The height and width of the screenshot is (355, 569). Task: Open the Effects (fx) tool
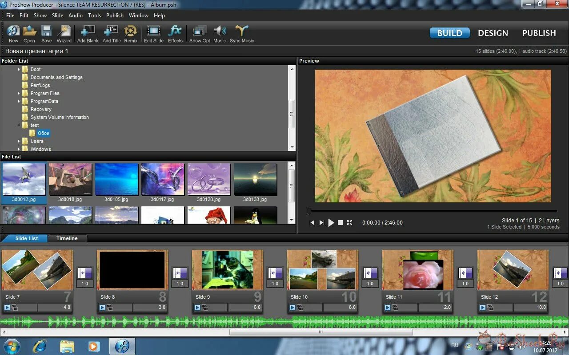175,34
